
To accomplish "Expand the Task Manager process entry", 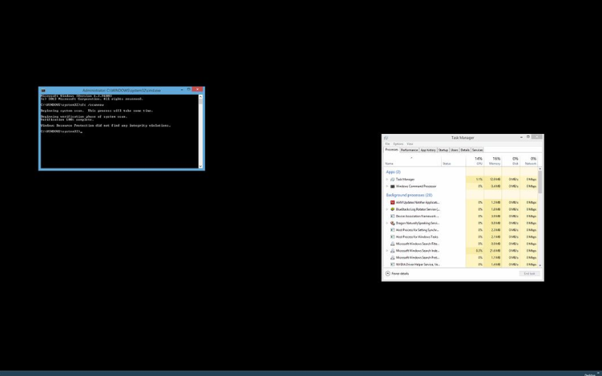I will tap(387, 180).
